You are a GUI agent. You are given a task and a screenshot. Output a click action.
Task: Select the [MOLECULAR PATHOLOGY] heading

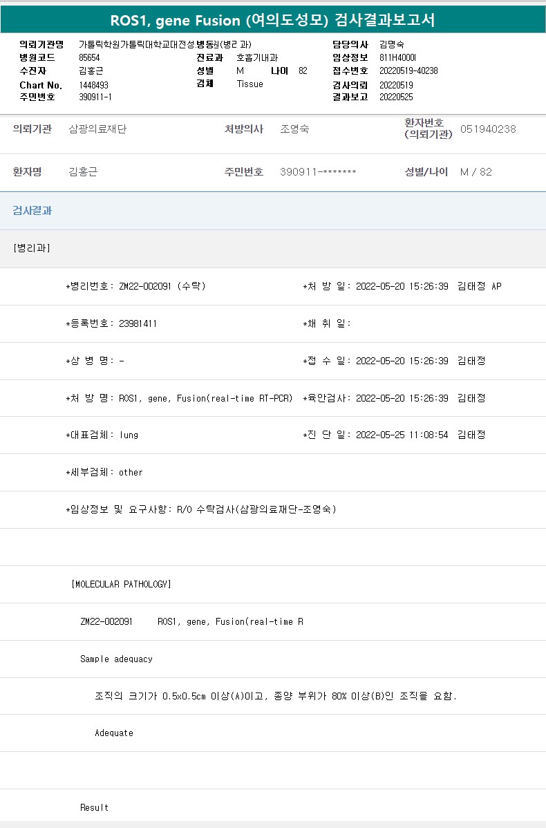tap(121, 584)
